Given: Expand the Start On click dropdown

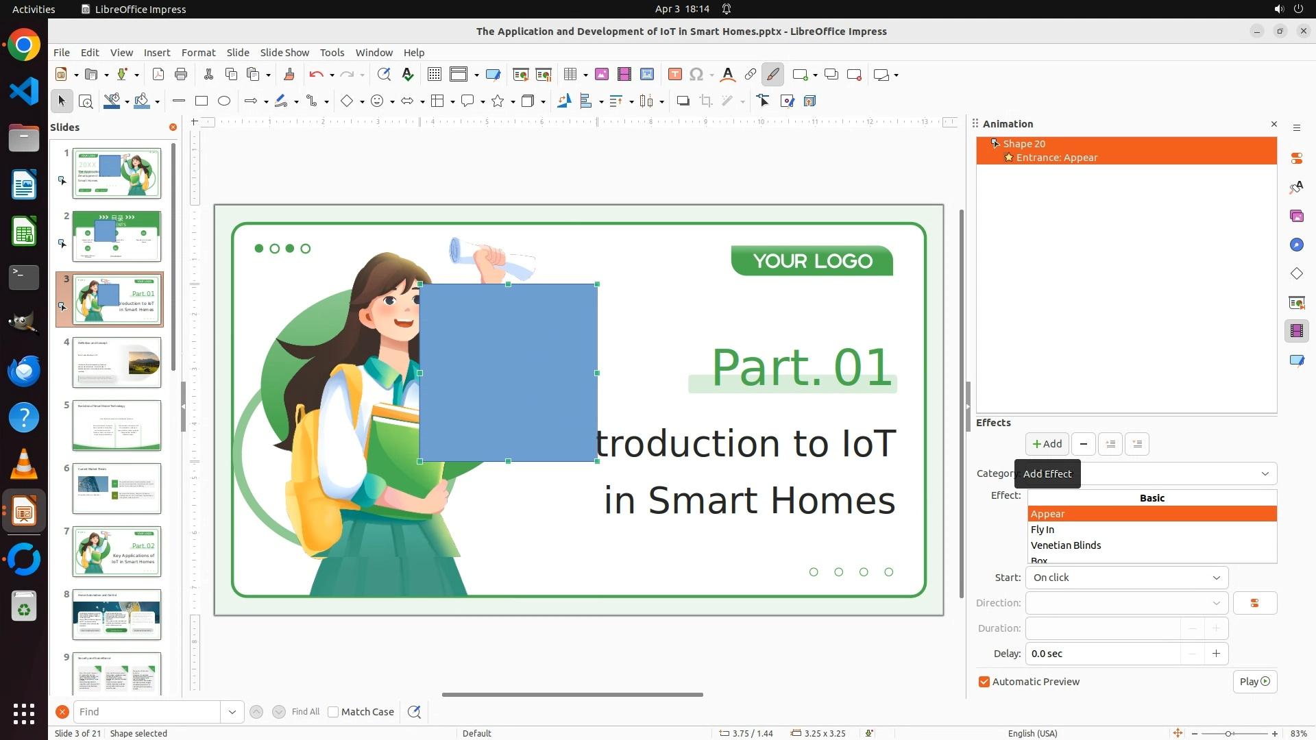Looking at the screenshot, I should [1216, 578].
